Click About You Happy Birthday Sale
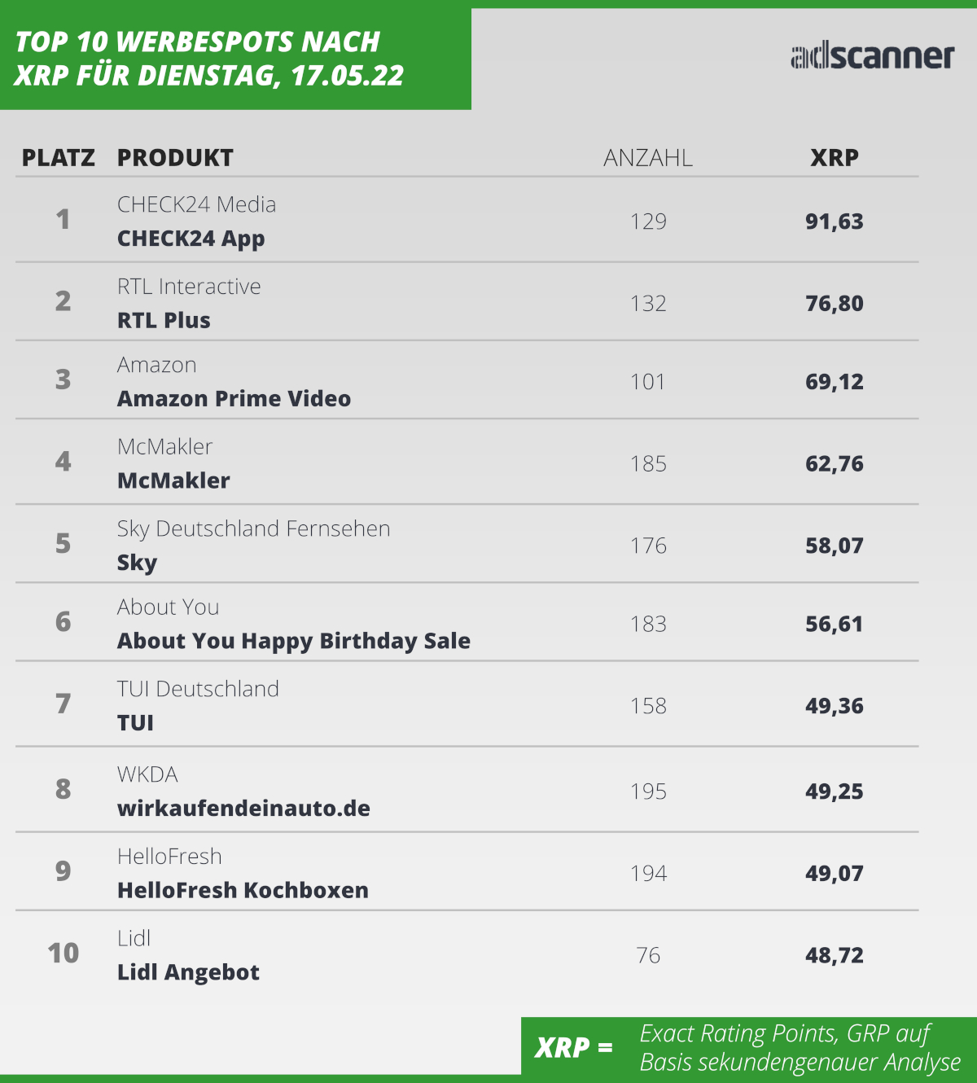Image resolution: width=977 pixels, height=1083 pixels. 293,641
